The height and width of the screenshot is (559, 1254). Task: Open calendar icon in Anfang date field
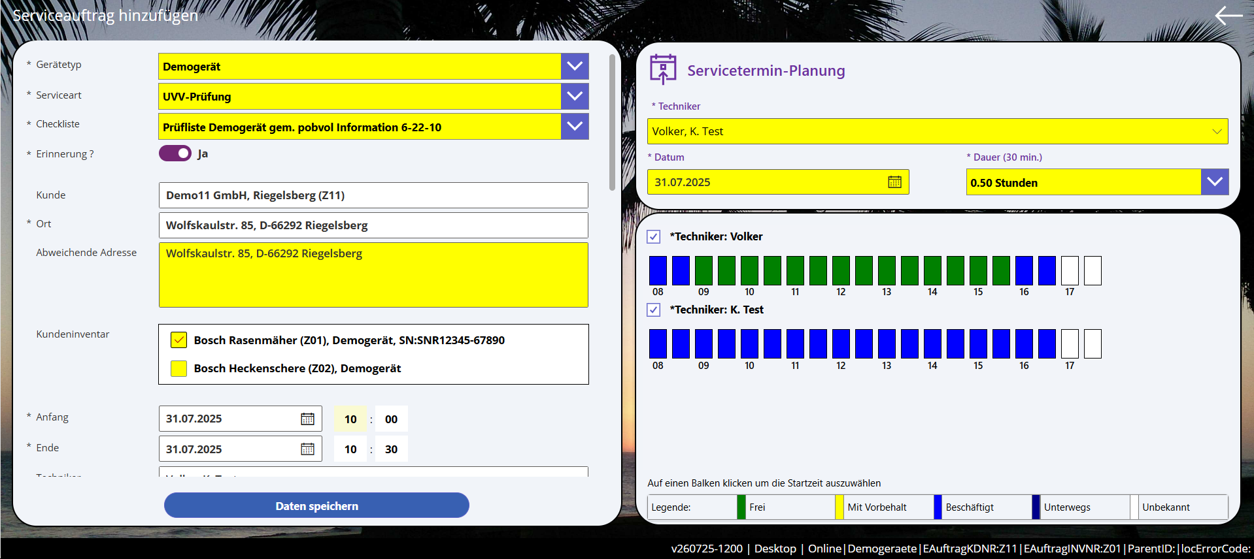(307, 419)
